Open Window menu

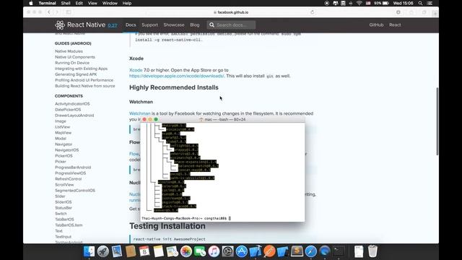(110, 3)
